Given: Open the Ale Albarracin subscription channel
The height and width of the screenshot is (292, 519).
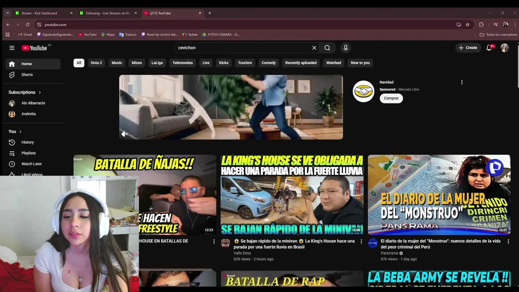Looking at the screenshot, I should (x=33, y=103).
